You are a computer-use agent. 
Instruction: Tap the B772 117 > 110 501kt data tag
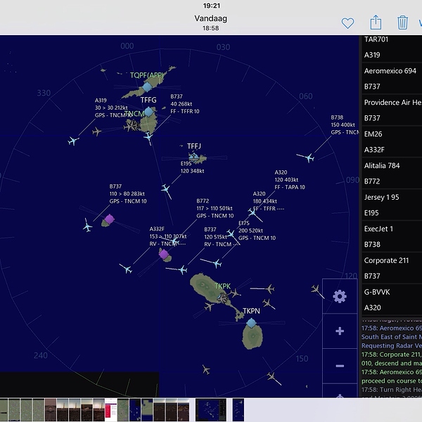(x=215, y=208)
